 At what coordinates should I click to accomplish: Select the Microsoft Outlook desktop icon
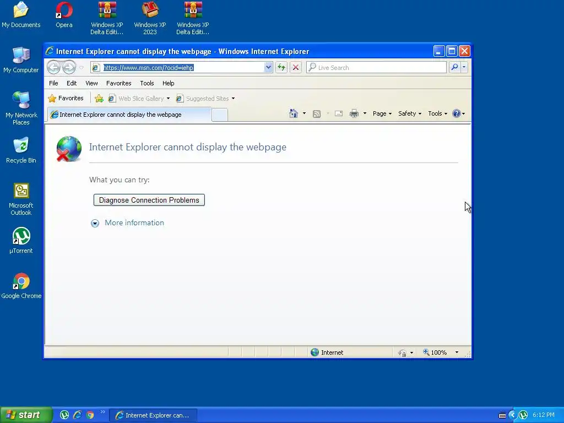click(21, 198)
